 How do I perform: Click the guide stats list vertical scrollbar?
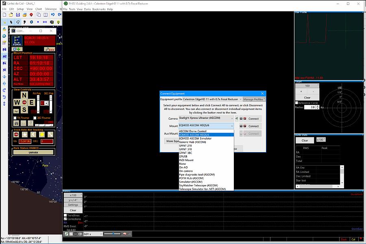tap(342, 175)
